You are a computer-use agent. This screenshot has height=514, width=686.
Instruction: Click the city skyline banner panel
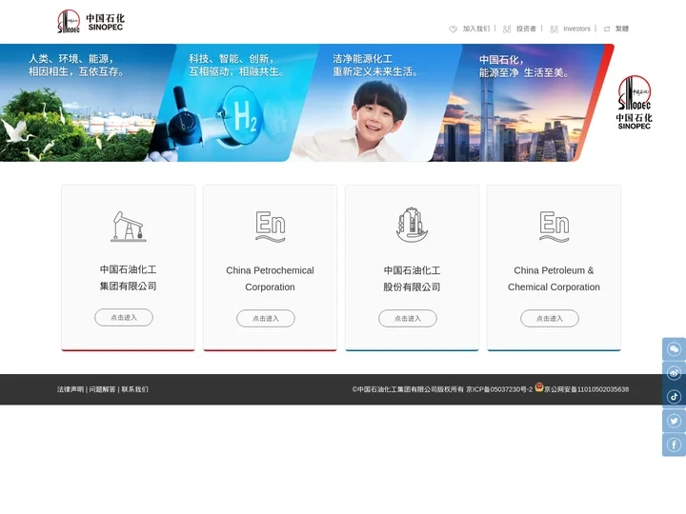pos(518,103)
